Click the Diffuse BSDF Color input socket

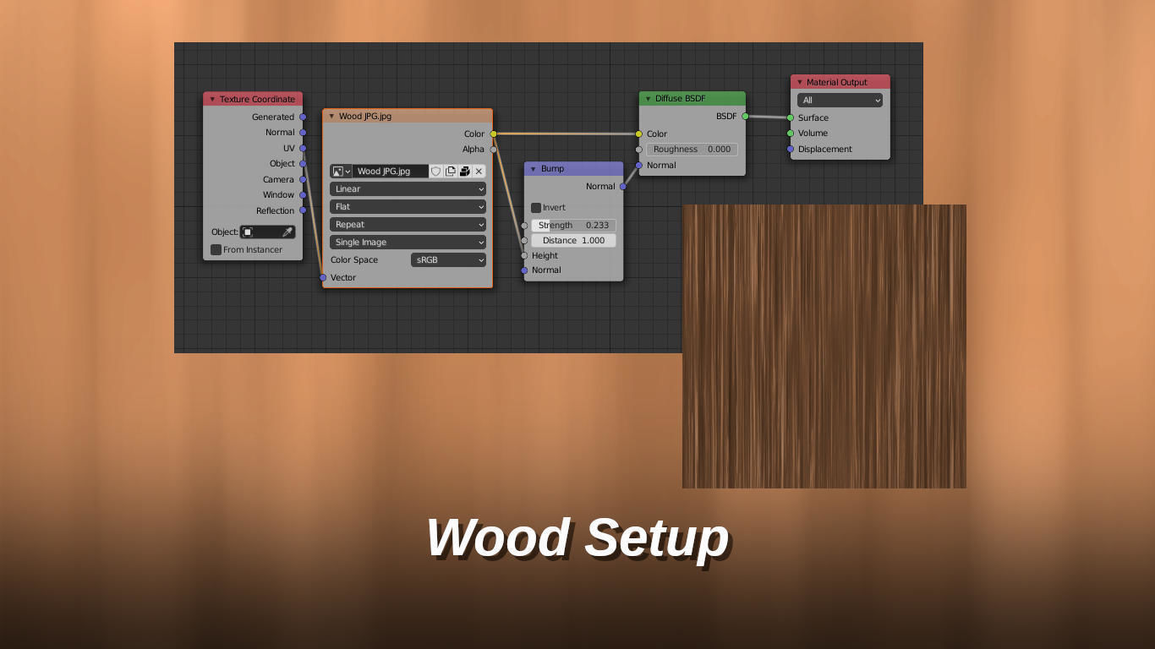coord(639,134)
